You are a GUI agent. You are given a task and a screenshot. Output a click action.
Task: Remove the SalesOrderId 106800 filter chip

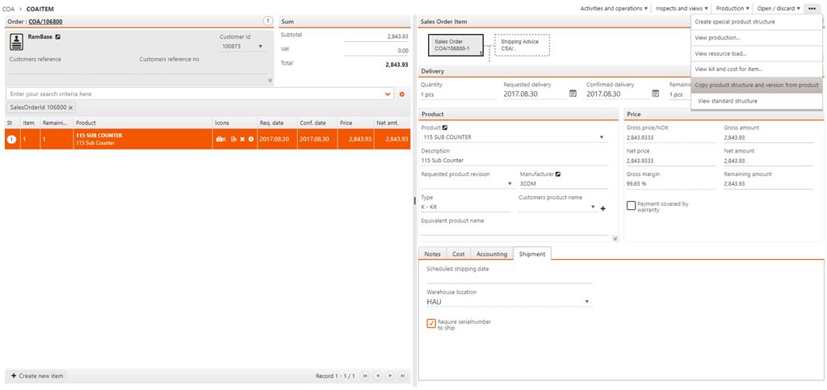click(70, 107)
